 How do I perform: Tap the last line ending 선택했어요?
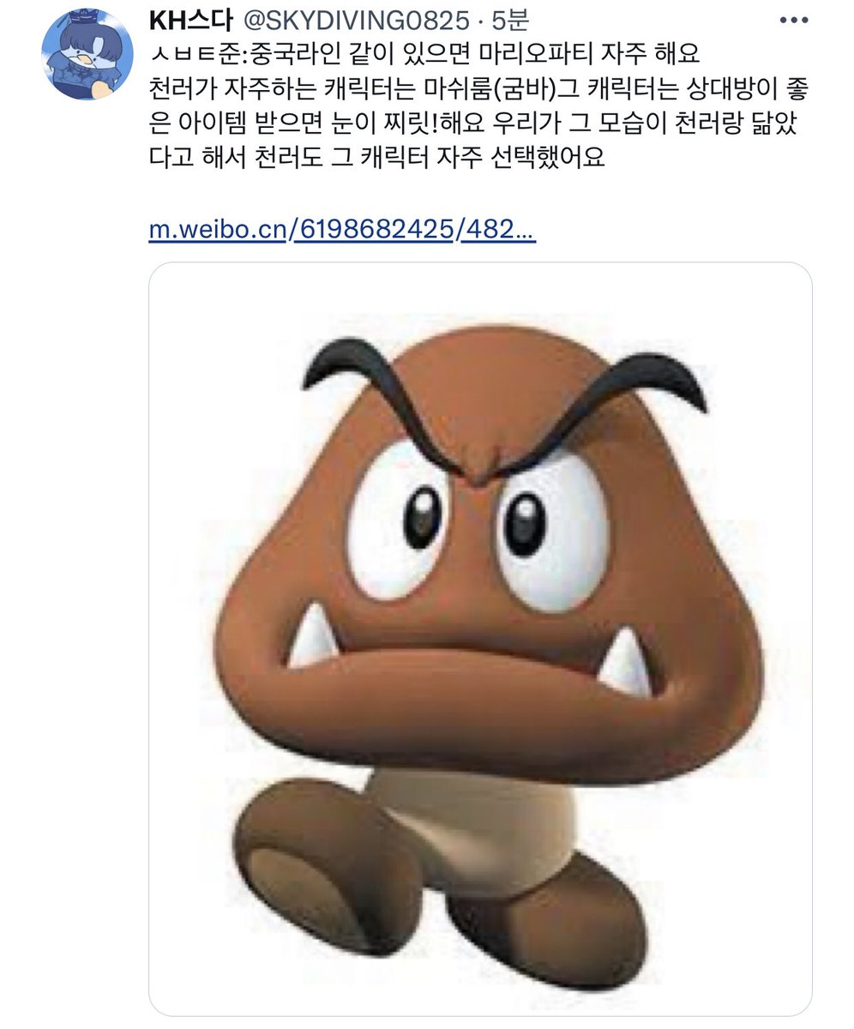click(x=376, y=159)
